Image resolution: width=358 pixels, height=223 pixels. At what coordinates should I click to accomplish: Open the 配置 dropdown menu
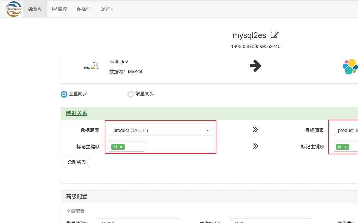coord(106,9)
